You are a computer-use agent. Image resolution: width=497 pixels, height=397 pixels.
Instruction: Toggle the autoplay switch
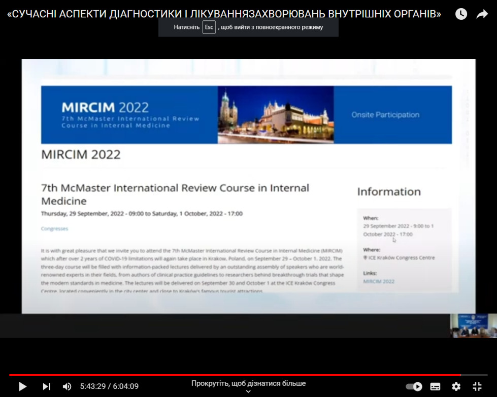(414, 386)
